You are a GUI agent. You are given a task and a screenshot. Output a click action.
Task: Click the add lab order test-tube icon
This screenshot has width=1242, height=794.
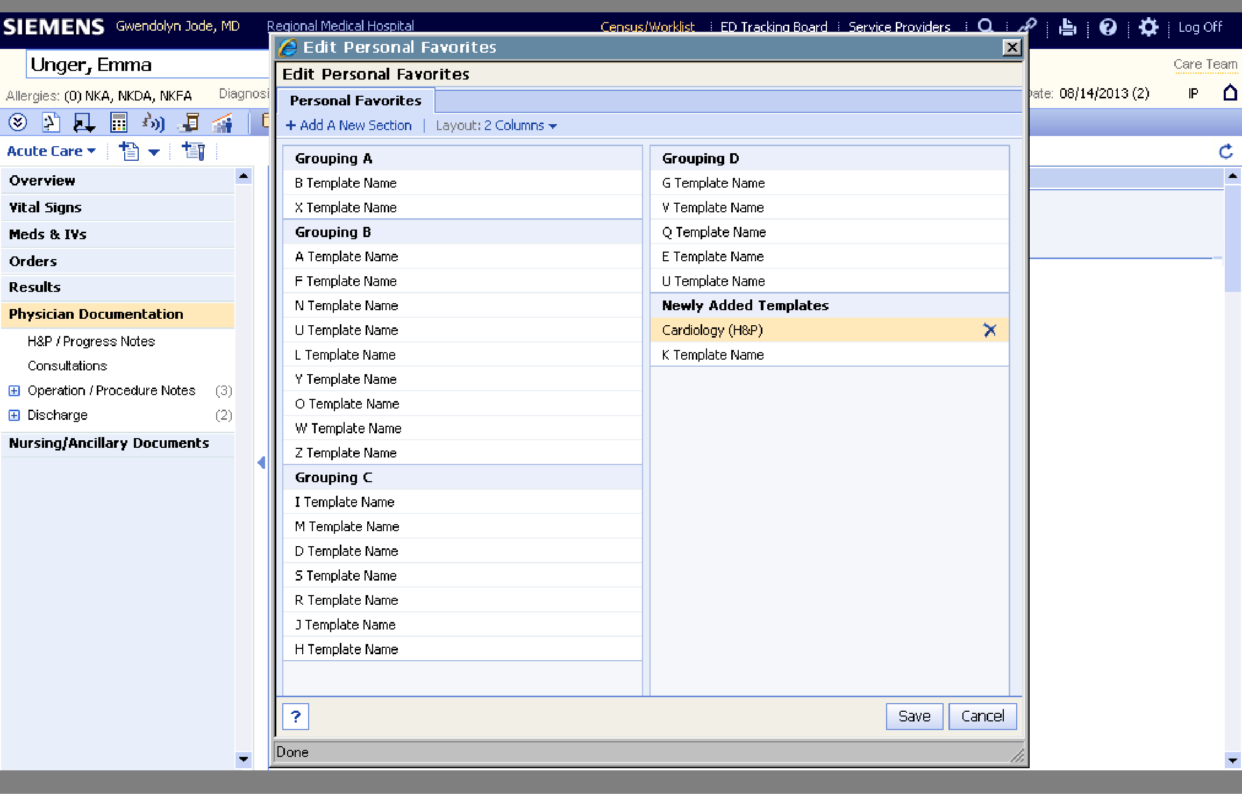click(194, 152)
